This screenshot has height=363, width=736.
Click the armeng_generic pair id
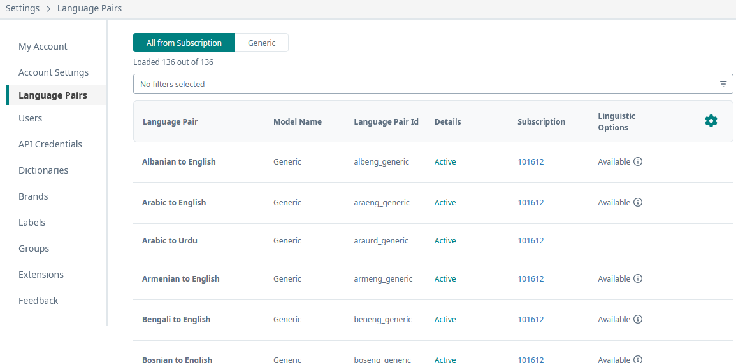coord(383,278)
